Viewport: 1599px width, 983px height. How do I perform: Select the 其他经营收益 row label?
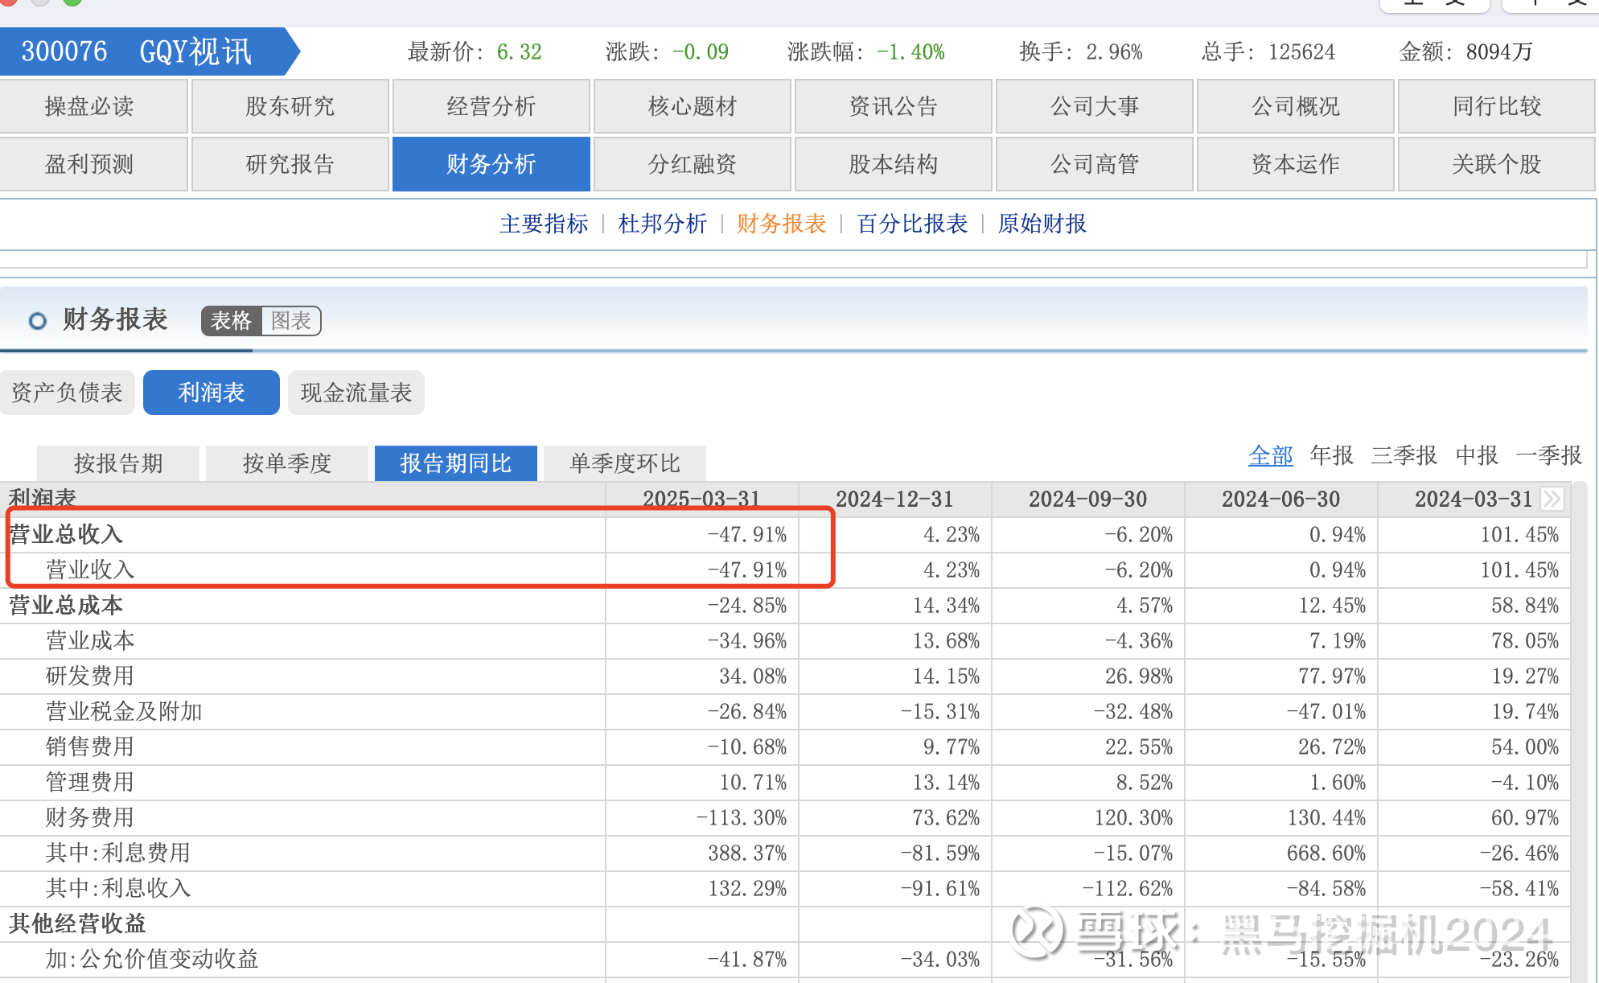tap(77, 923)
